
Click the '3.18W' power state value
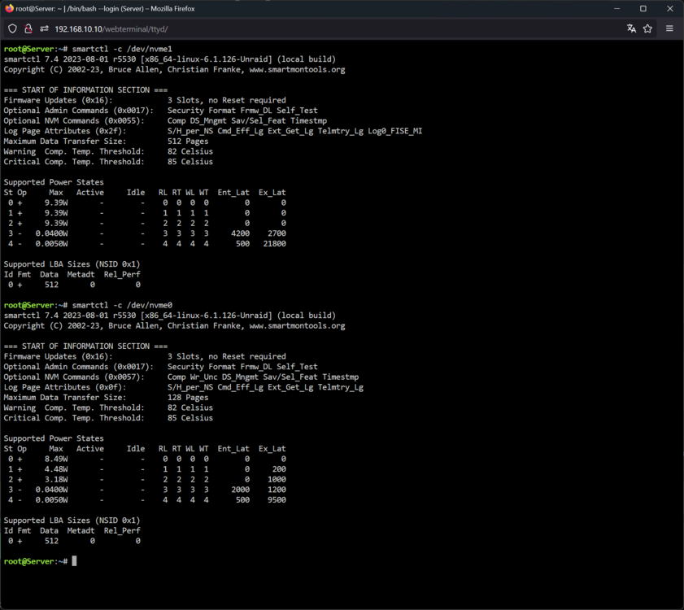point(56,479)
